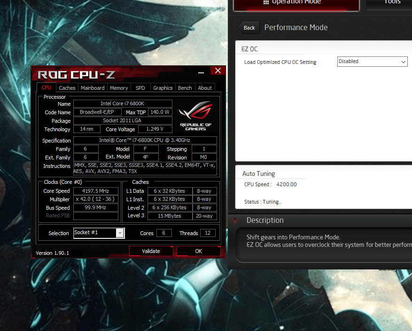Click the Operation Mode grid icon
The height and width of the screenshot is (331, 412).
266,2
